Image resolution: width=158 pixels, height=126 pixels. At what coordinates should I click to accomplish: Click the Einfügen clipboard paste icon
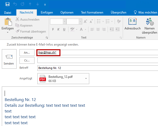click(x=8, y=22)
